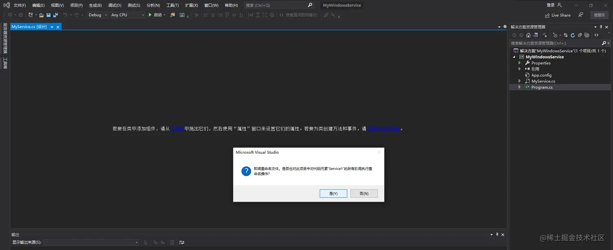The height and width of the screenshot is (250, 613).
Task: Open the 扩展(X) menu
Action: (191, 5)
